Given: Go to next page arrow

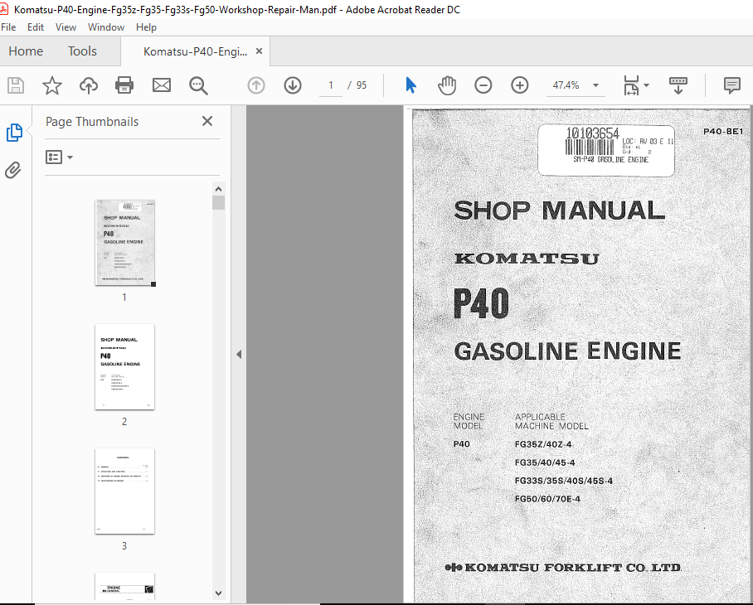Looking at the screenshot, I should [x=293, y=85].
